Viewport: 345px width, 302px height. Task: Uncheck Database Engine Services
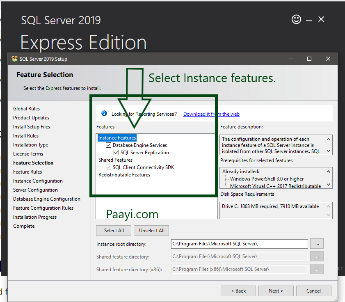[109, 145]
